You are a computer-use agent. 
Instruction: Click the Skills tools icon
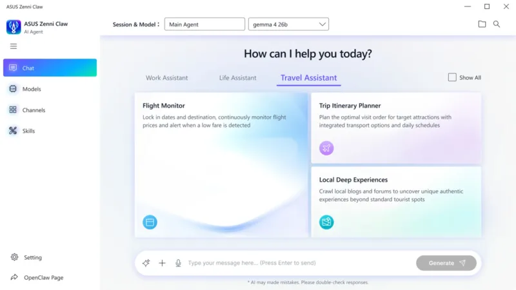(x=13, y=131)
